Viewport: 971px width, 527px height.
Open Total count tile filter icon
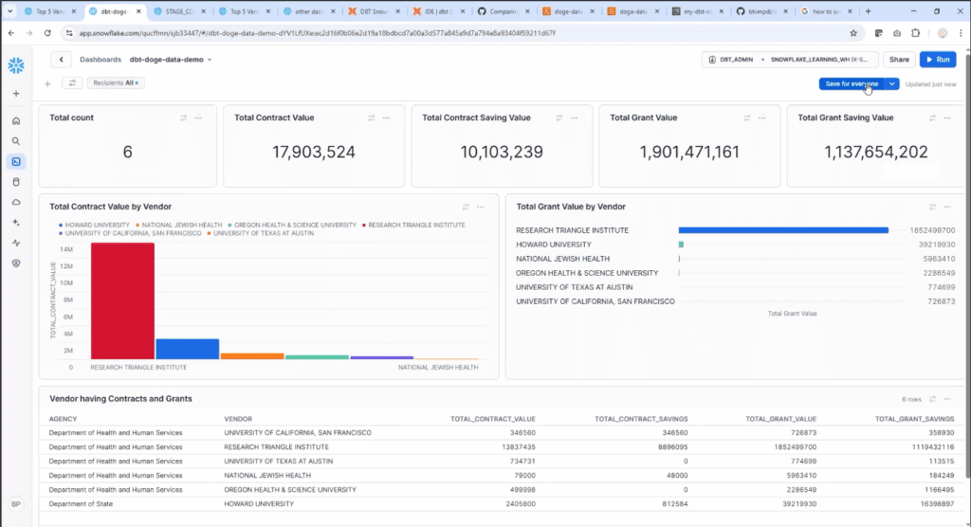coord(184,118)
